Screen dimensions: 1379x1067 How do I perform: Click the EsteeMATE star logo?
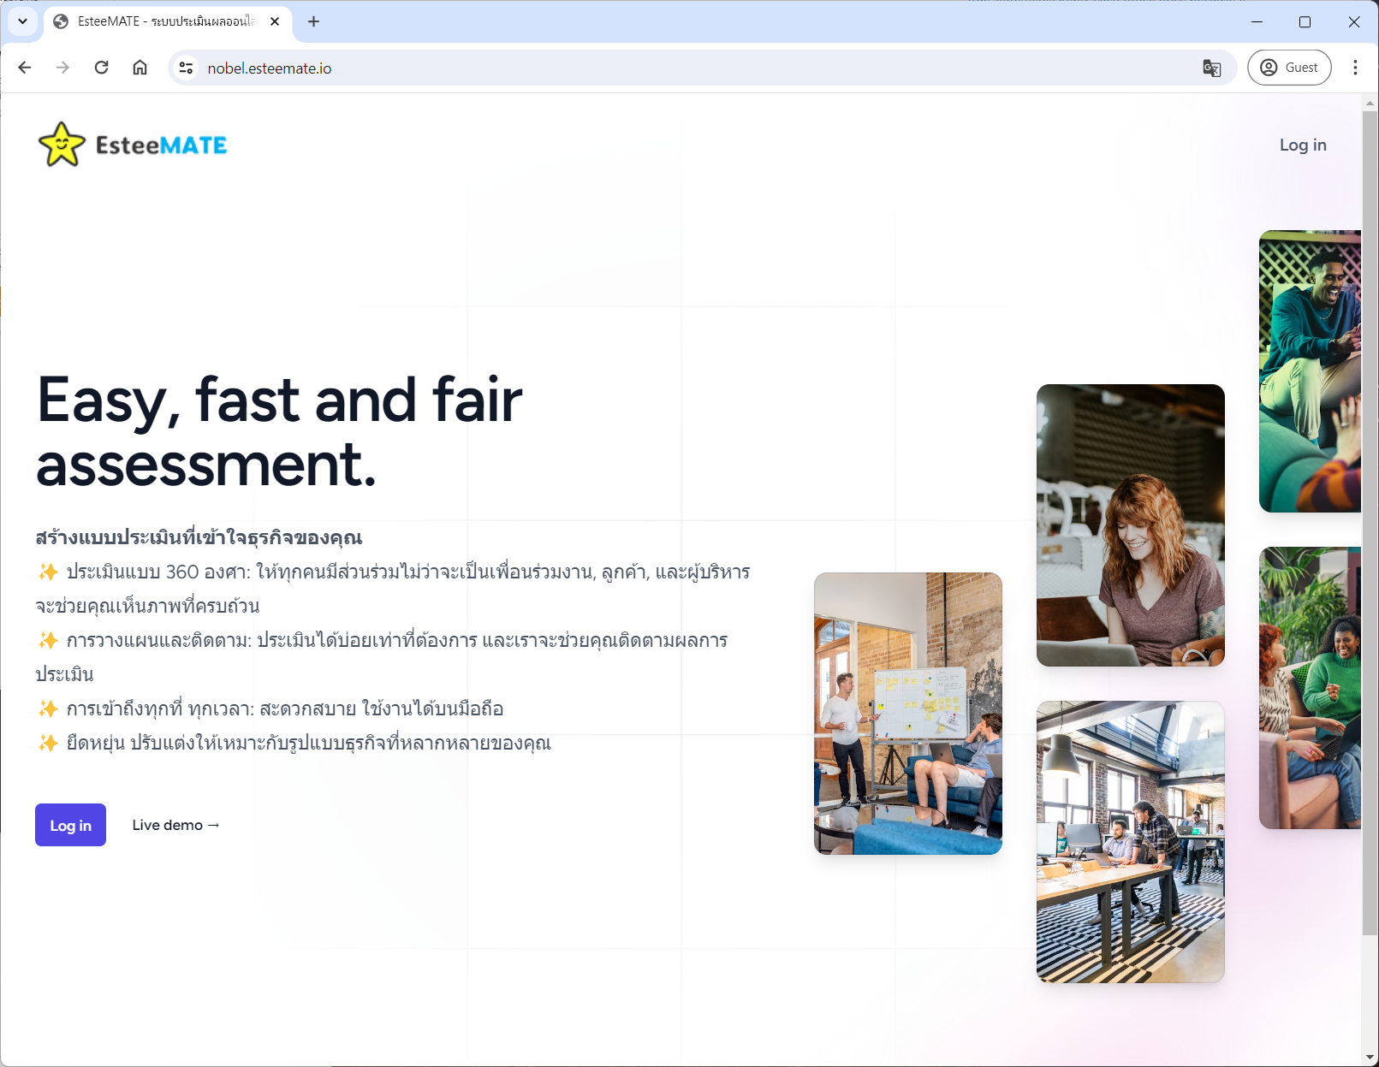coord(62,145)
